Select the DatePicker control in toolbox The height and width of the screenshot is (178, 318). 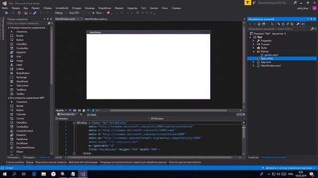22,139
